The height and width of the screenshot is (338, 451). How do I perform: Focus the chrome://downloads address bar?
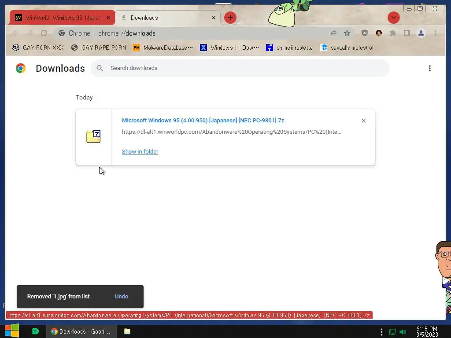pos(126,33)
